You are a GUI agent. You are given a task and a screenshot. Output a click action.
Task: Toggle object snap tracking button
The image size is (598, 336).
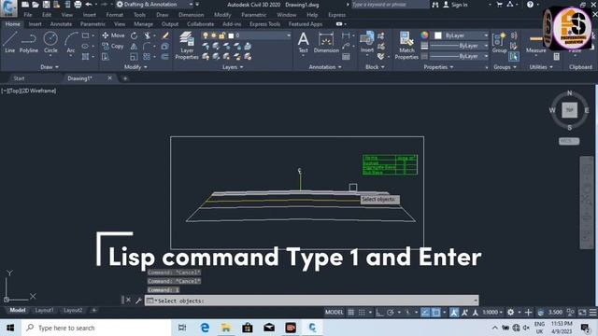[425, 313]
